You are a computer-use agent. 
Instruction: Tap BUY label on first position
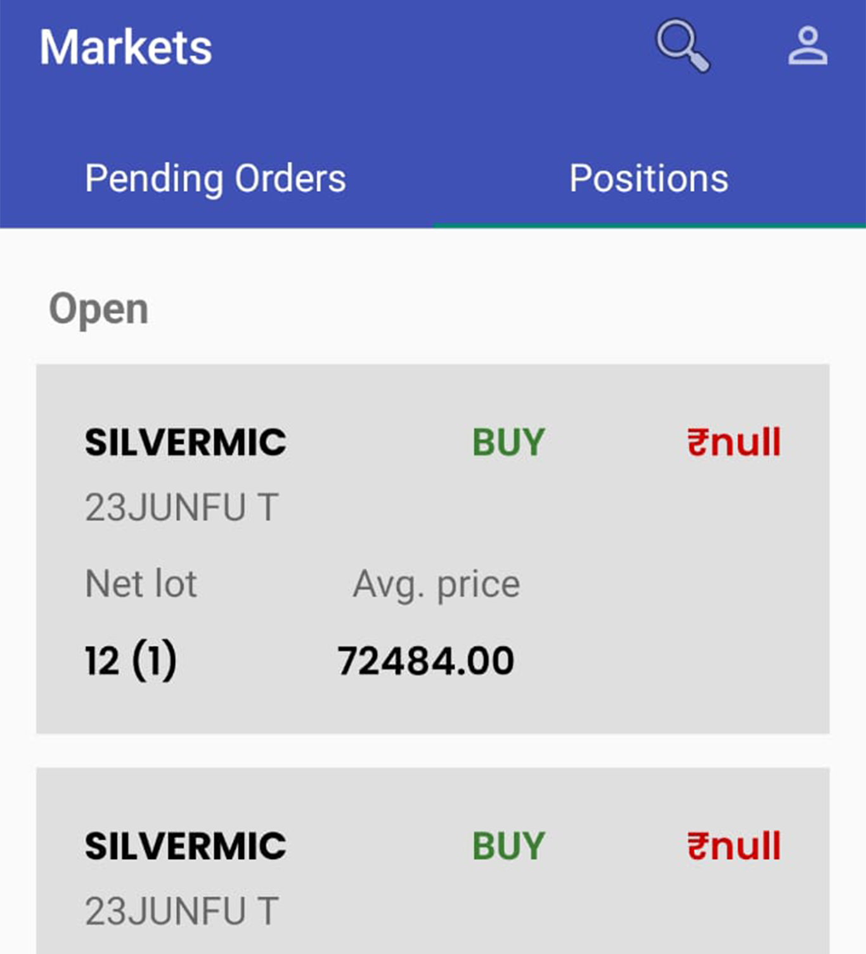click(x=508, y=442)
